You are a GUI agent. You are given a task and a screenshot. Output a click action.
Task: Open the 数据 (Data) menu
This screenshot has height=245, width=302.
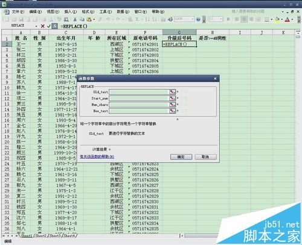[123, 12]
